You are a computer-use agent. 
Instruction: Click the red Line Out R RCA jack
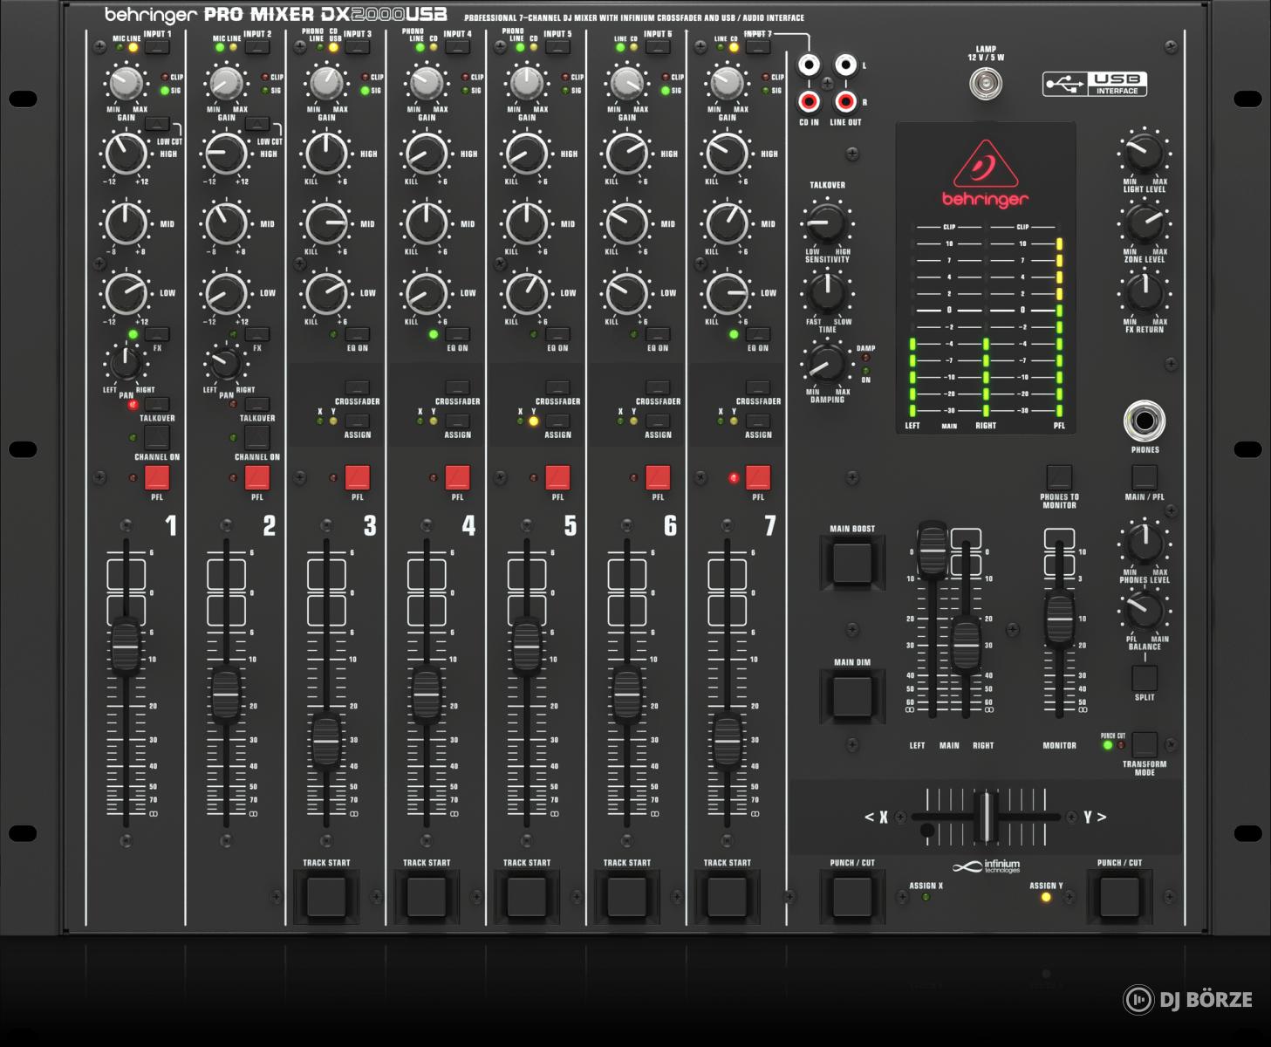click(x=845, y=101)
